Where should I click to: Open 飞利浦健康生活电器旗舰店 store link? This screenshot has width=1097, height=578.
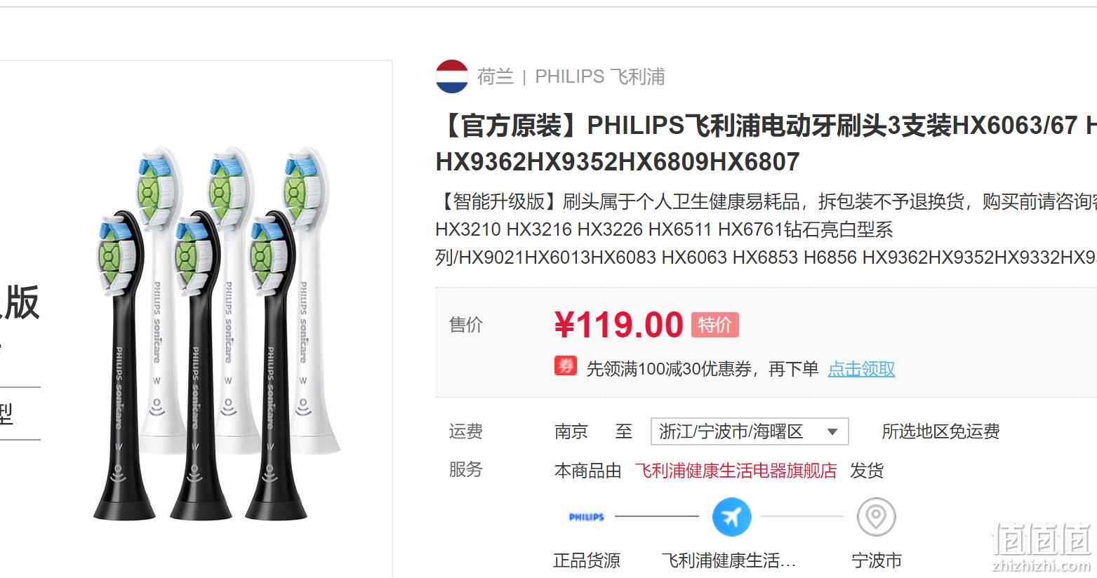coord(736,471)
